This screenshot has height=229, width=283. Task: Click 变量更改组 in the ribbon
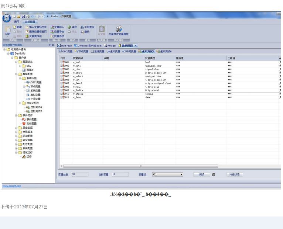[x=34, y=36]
